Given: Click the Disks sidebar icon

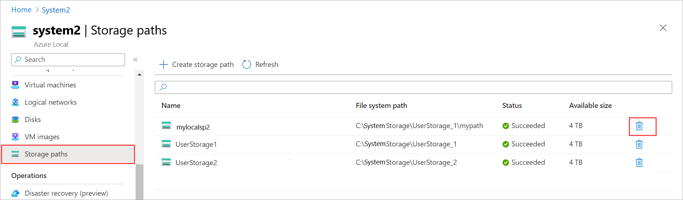Looking at the screenshot, I should pos(15,119).
